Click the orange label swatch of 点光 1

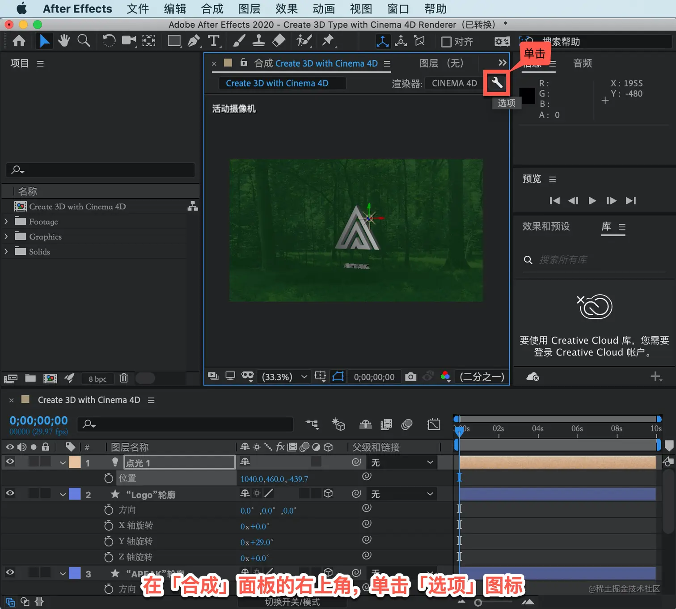pyautogui.click(x=75, y=462)
